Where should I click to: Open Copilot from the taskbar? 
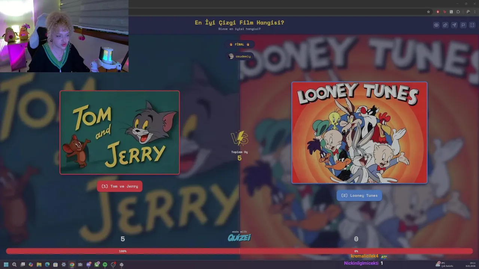(x=31, y=265)
